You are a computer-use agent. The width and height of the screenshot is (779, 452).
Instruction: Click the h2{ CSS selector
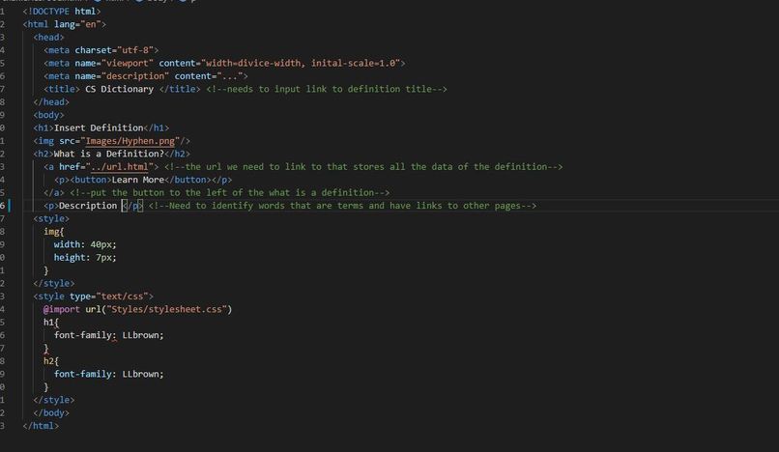pos(51,360)
